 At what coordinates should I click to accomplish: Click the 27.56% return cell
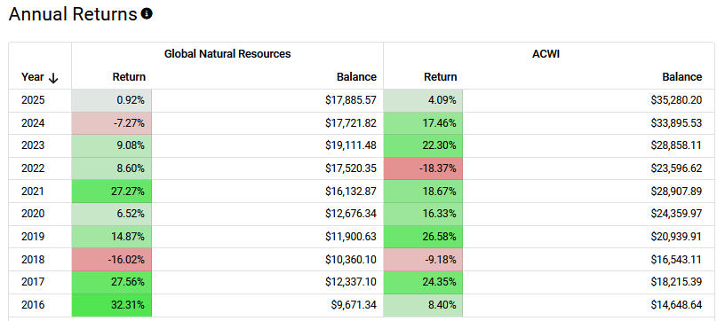[112, 282]
